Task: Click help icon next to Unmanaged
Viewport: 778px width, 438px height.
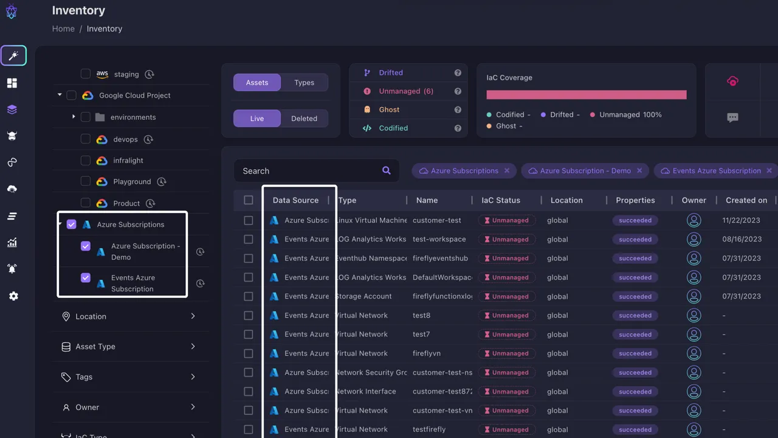Action: click(458, 91)
